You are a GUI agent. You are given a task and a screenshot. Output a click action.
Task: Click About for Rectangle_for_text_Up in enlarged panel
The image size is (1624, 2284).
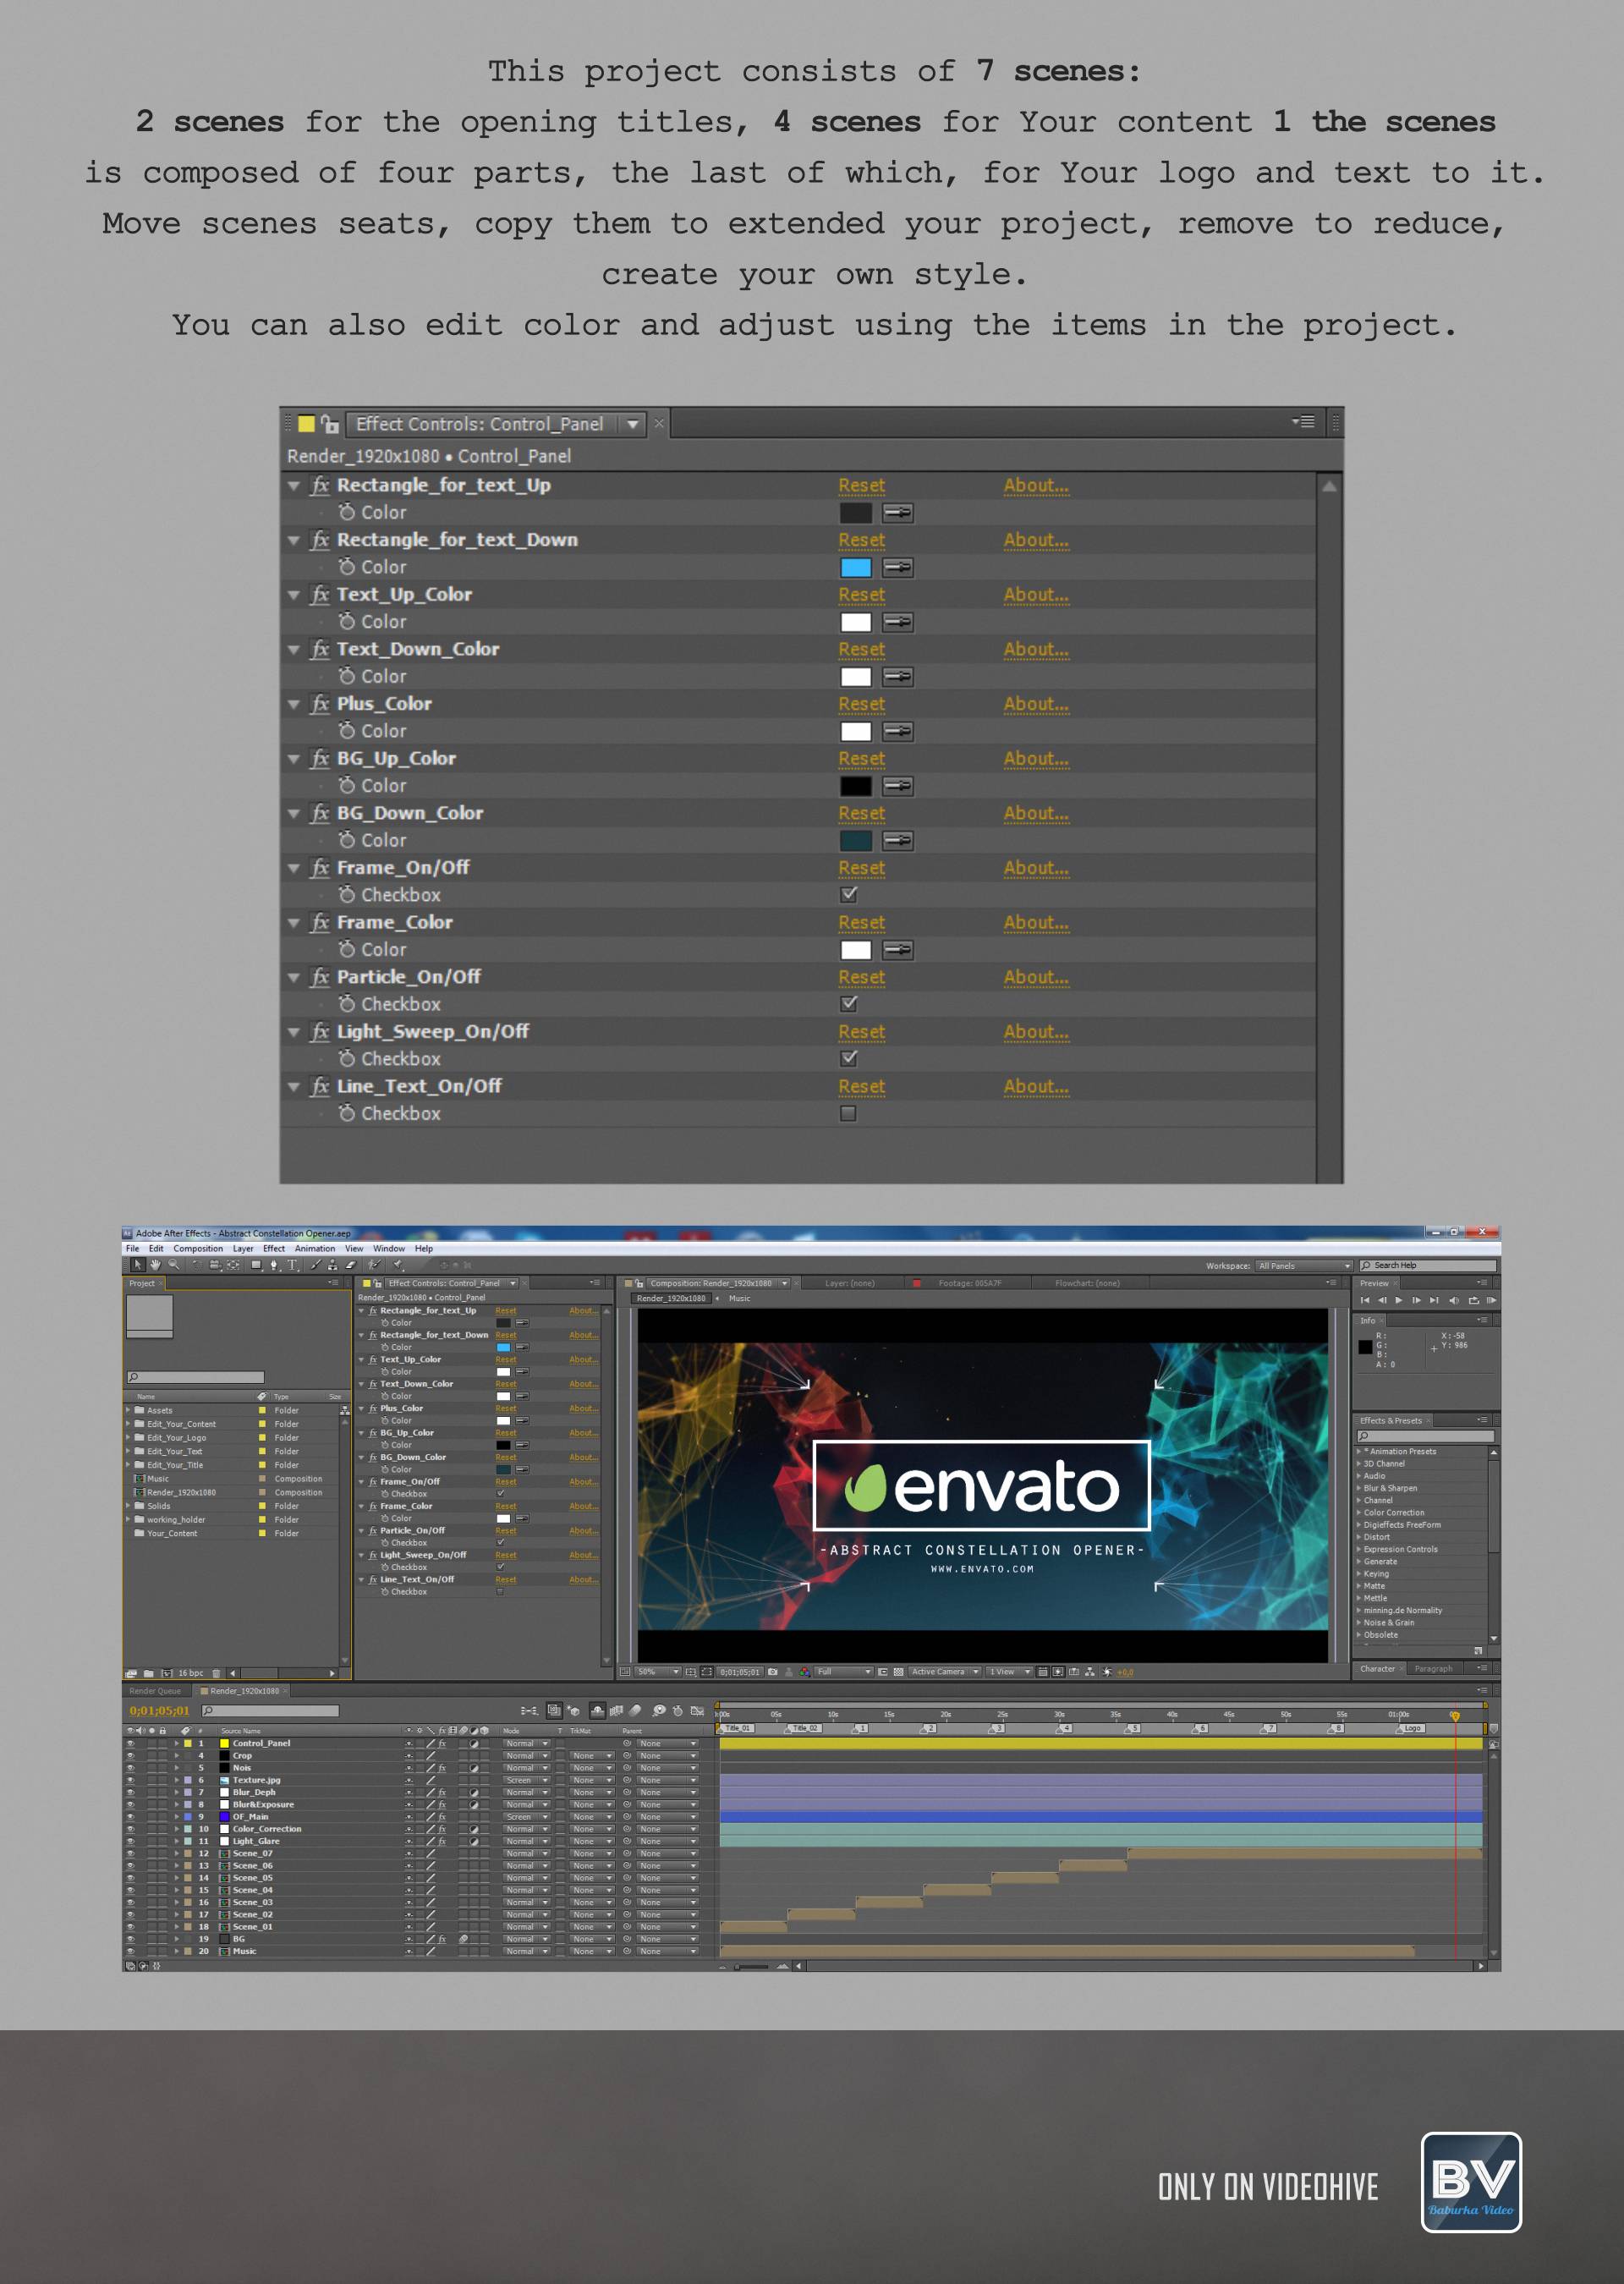pos(1036,486)
